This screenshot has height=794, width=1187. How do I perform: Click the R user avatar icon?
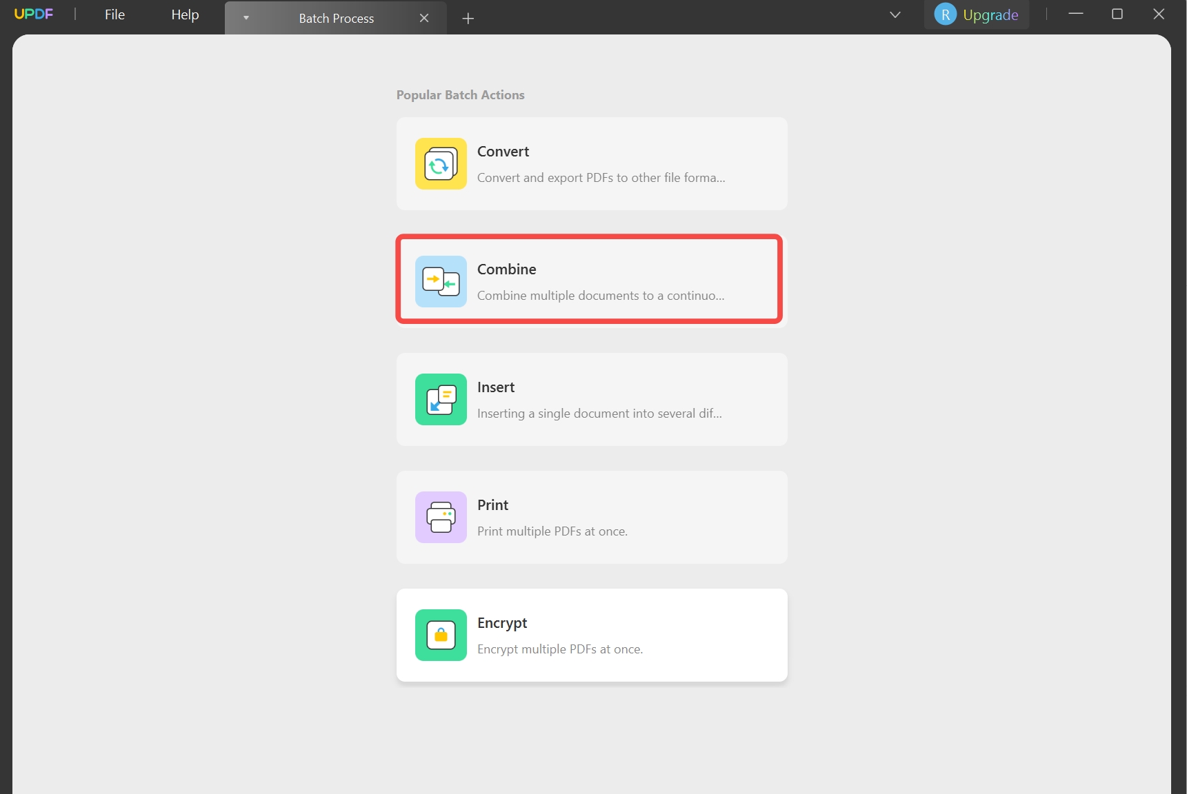(x=945, y=14)
